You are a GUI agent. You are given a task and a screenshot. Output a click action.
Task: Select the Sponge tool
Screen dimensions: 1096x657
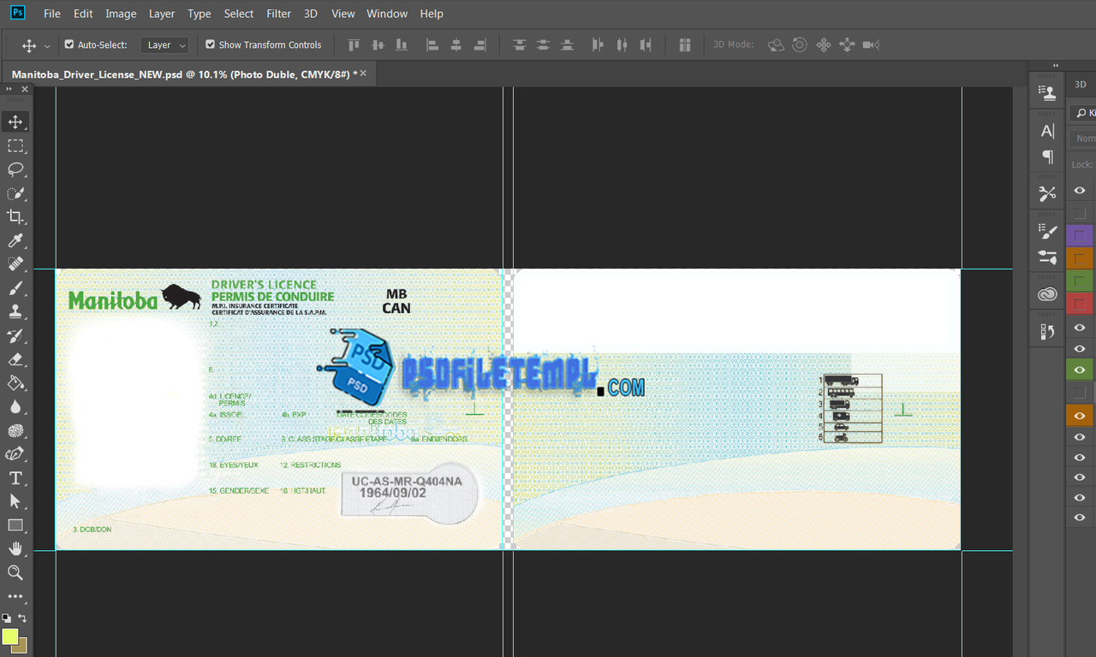point(15,430)
